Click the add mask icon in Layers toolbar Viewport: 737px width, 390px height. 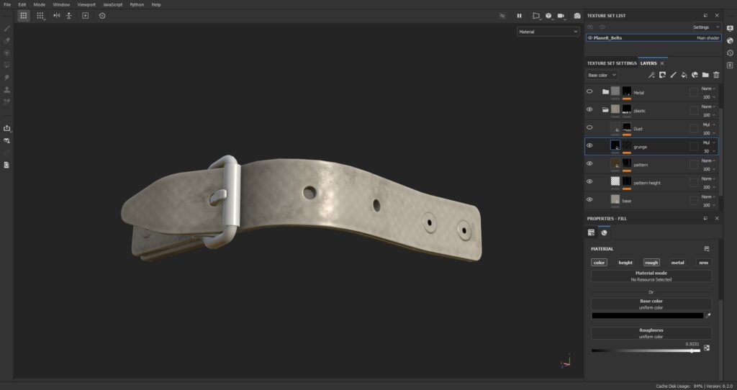coord(662,75)
